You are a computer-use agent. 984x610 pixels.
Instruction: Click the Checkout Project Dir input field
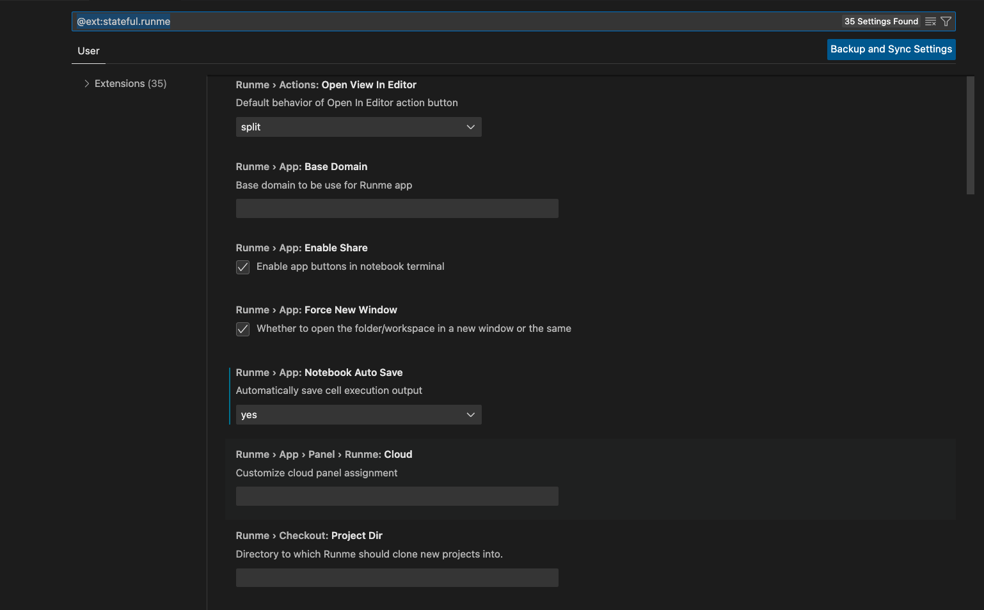pos(397,578)
